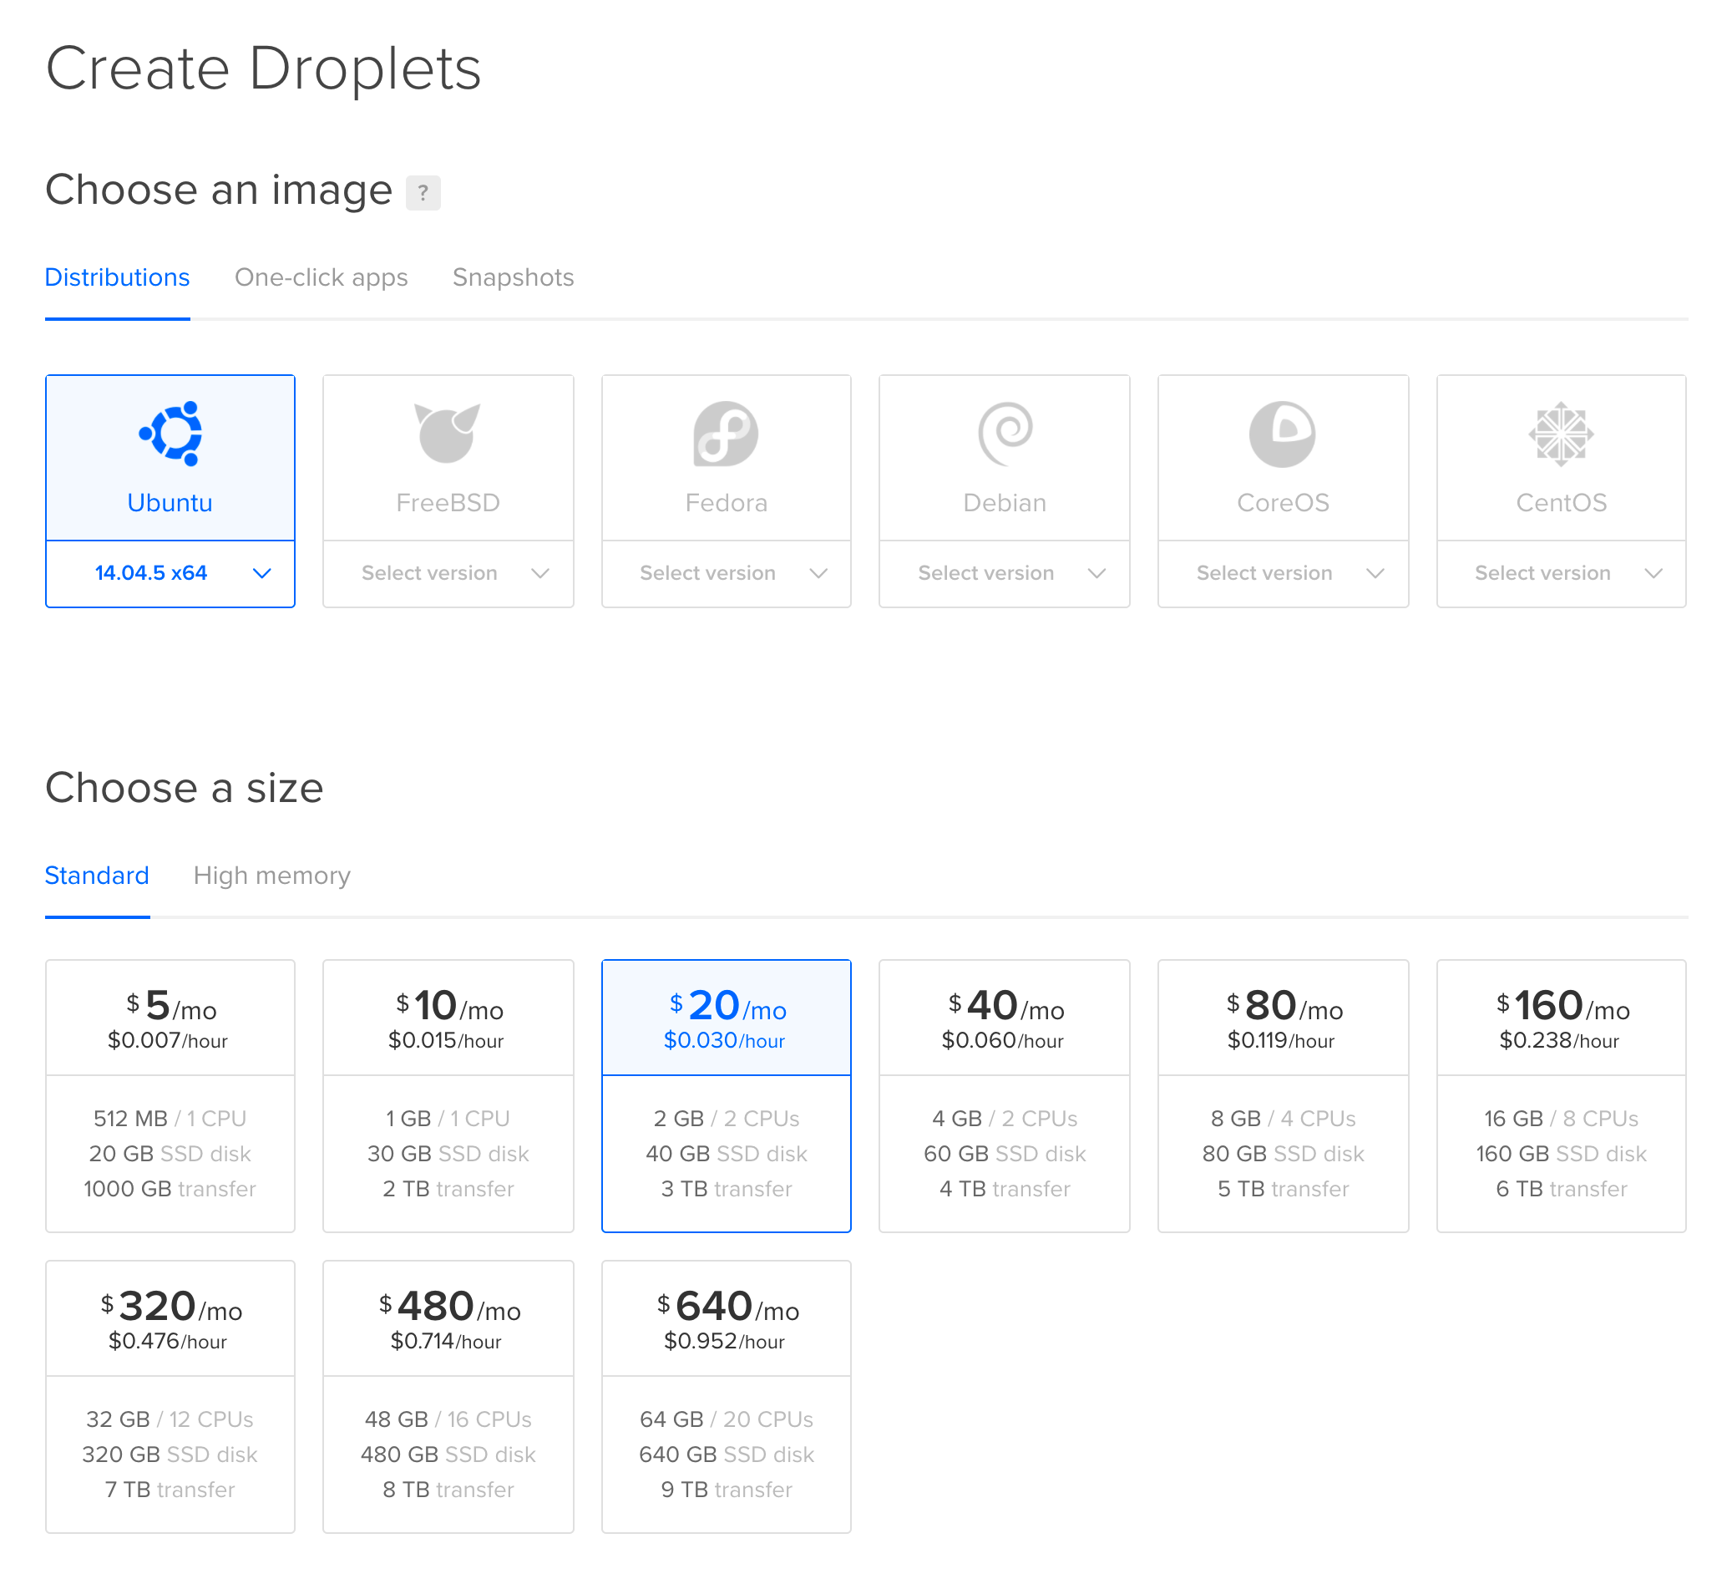Expand CentOS Select version chevron

coord(1653,573)
